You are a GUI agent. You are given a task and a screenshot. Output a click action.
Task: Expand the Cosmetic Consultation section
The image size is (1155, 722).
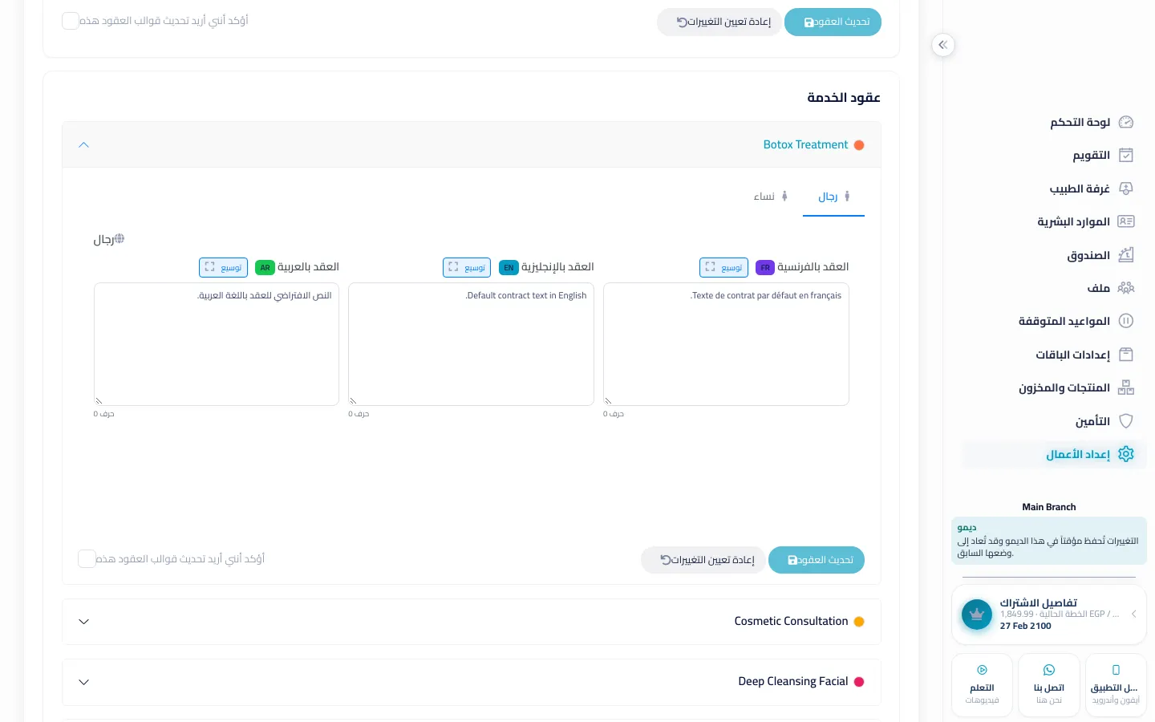472,622
